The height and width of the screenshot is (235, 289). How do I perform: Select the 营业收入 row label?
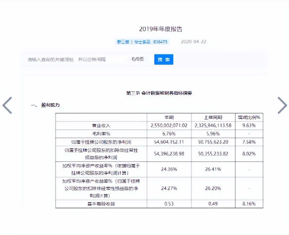[101, 126]
